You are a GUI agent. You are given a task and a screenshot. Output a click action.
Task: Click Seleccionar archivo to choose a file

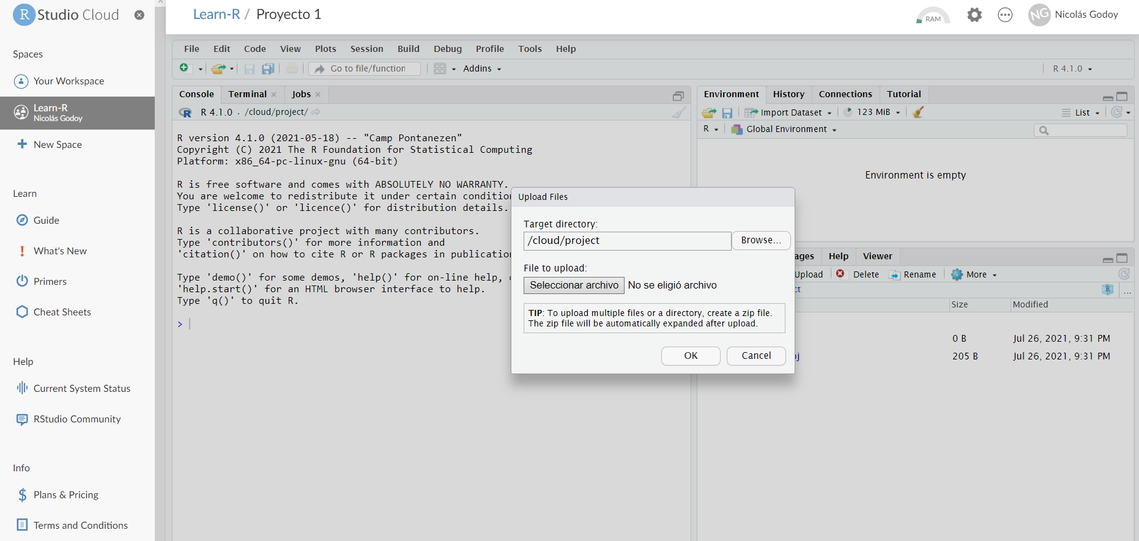pyautogui.click(x=574, y=285)
